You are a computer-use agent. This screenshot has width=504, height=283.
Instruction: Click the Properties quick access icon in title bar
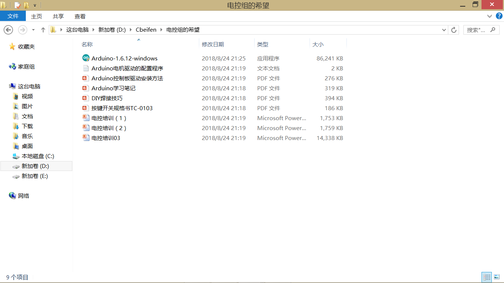pyautogui.click(x=17, y=5)
